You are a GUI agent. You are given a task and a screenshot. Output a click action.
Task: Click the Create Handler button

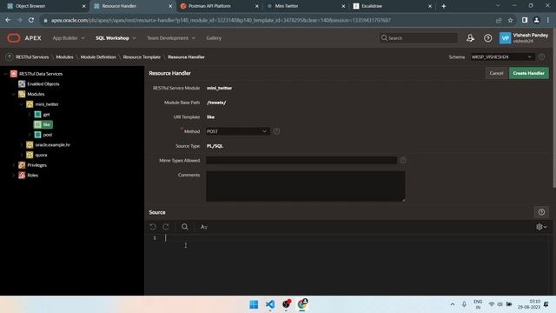coord(529,73)
